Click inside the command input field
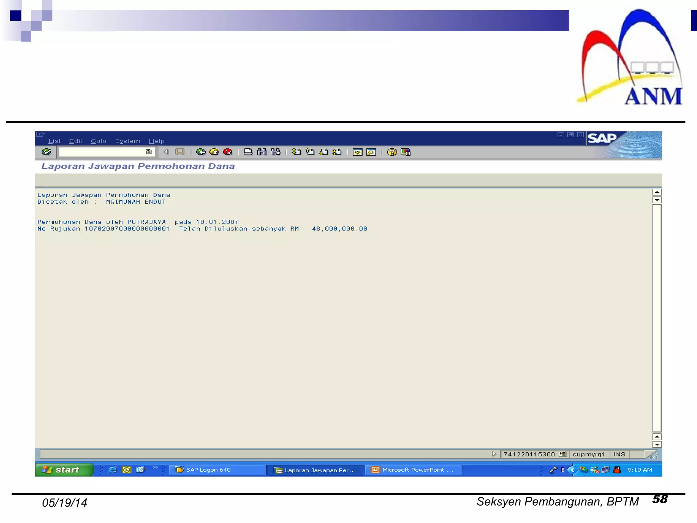The image size is (697, 523). pos(102,152)
